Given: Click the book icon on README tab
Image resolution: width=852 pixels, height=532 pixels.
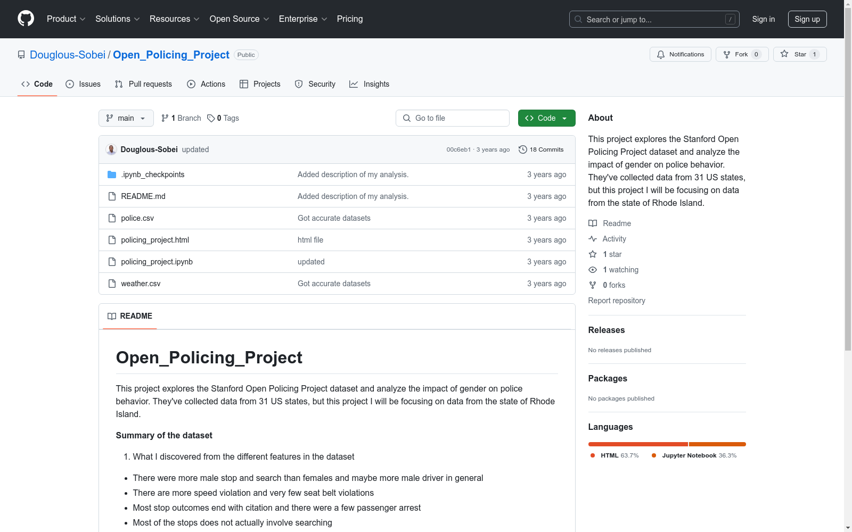Looking at the screenshot, I should 112,316.
